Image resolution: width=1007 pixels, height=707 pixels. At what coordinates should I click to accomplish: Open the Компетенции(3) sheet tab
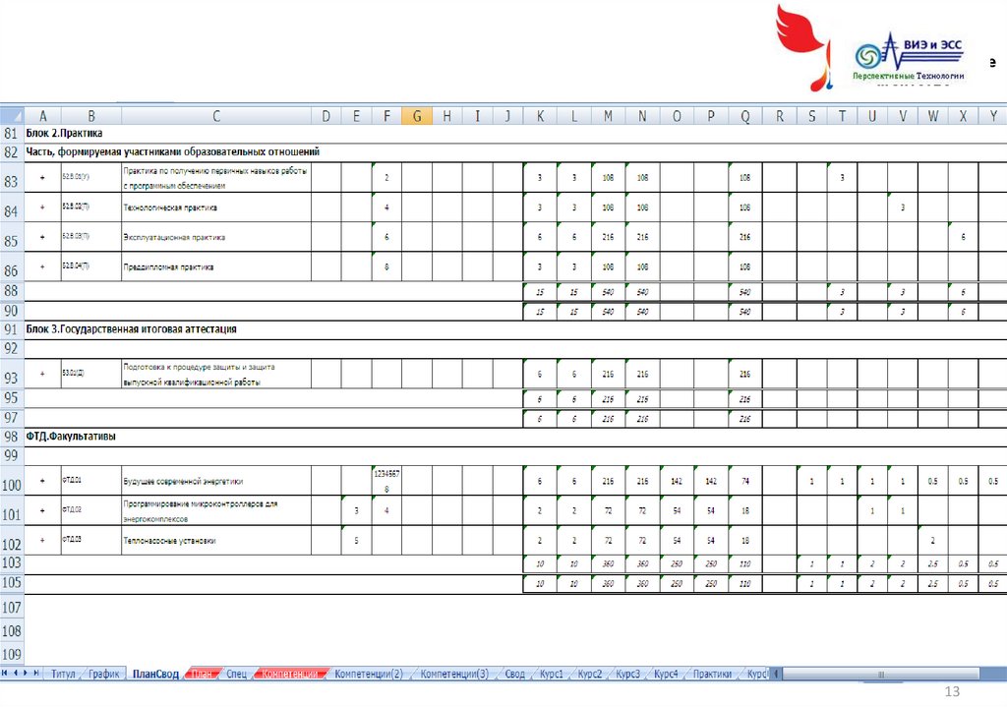(x=454, y=674)
